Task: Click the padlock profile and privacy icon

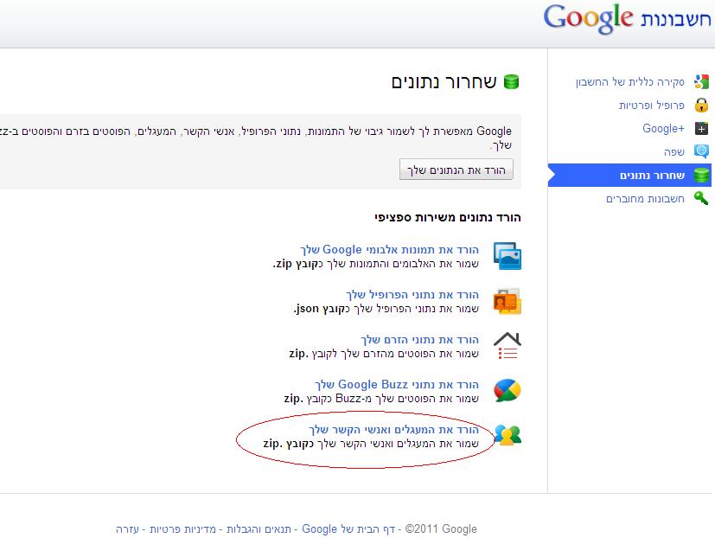Action: [x=701, y=105]
